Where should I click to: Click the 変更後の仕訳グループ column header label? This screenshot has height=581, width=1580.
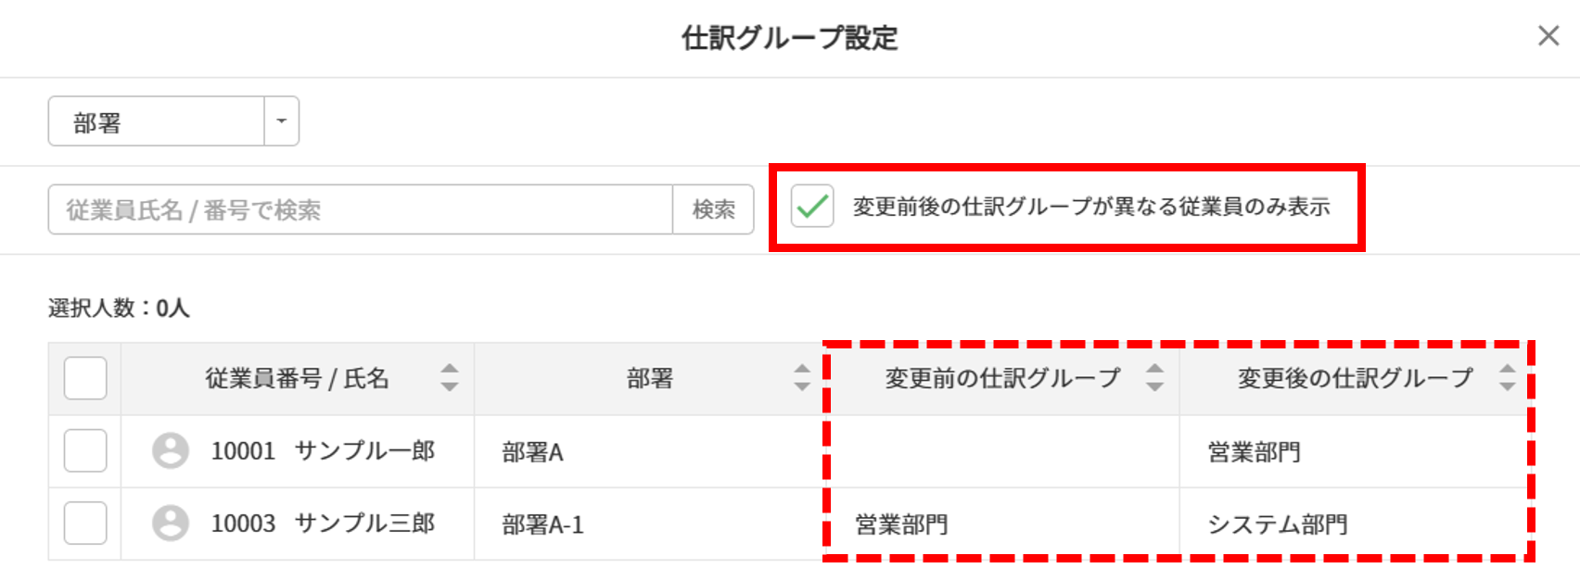pyautogui.click(x=1355, y=378)
